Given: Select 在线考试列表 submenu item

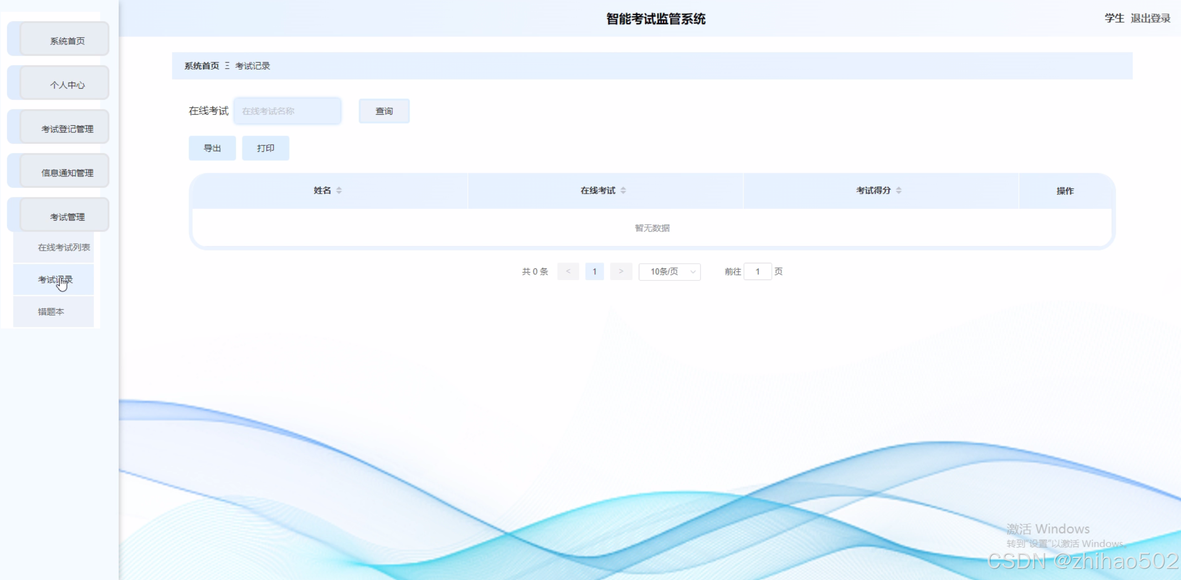Looking at the screenshot, I should [64, 248].
